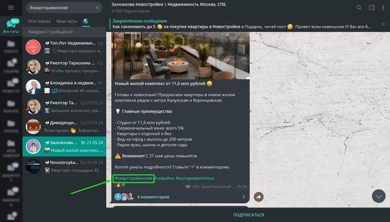Open the Блондинка в недвиж... result
This screenshot has height=222, width=390.
(64, 87)
